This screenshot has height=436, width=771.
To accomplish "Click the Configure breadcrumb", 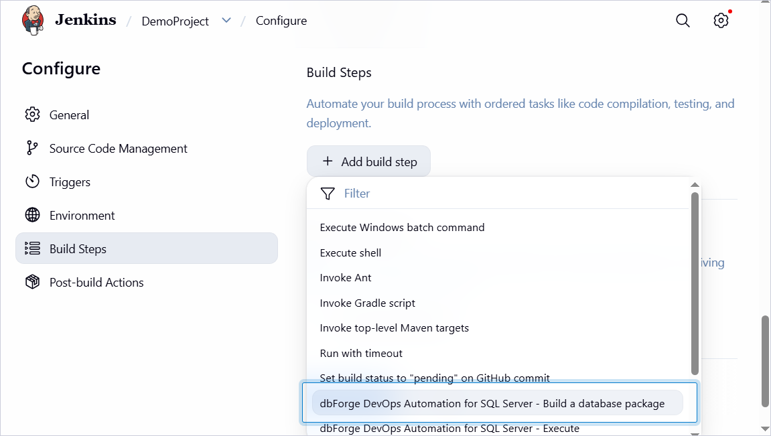I will click(281, 21).
